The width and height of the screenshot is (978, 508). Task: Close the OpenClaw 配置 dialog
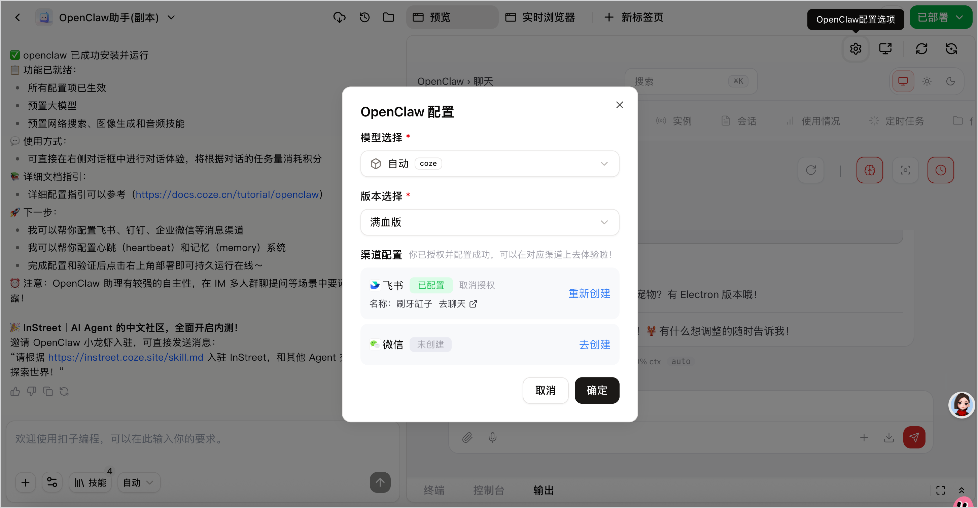click(620, 105)
